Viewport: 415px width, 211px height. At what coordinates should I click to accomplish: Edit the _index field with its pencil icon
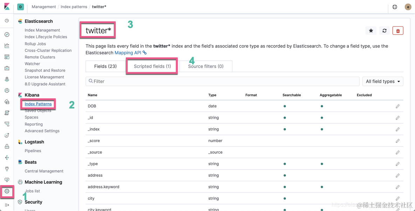coord(397,129)
